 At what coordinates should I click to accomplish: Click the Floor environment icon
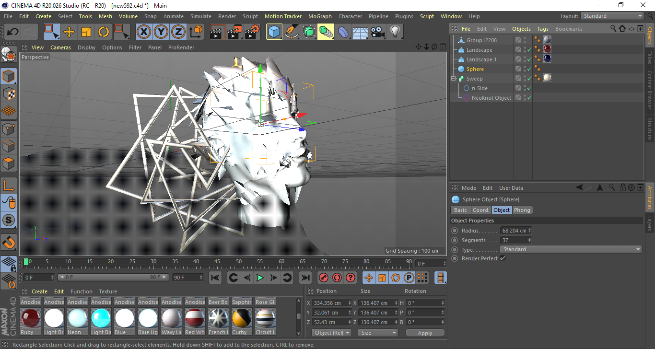click(x=360, y=32)
